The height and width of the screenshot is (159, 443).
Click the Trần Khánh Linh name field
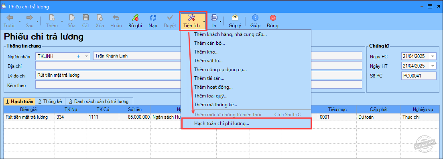coord(137,56)
